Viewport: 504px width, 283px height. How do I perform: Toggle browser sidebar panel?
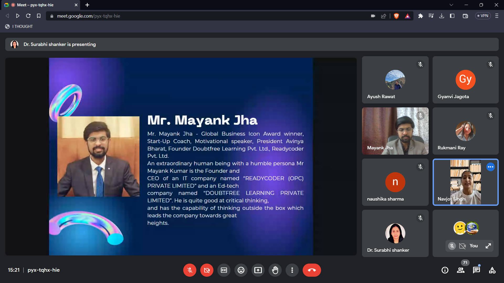tap(452, 16)
